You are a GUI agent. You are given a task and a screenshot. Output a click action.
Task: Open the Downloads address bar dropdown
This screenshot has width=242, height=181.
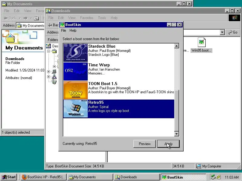[x=222, y=32]
